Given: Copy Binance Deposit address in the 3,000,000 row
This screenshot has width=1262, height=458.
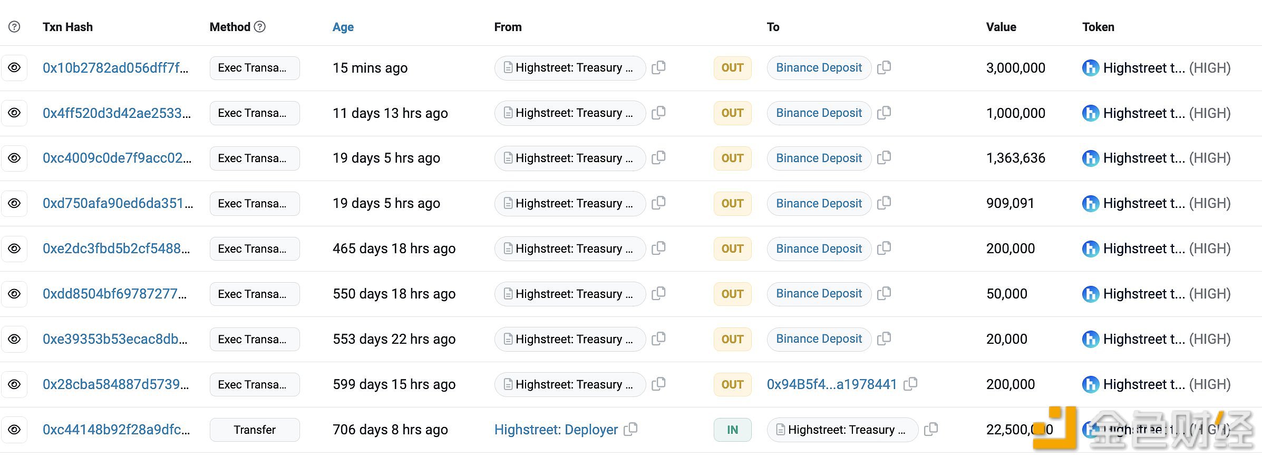Looking at the screenshot, I should (884, 67).
